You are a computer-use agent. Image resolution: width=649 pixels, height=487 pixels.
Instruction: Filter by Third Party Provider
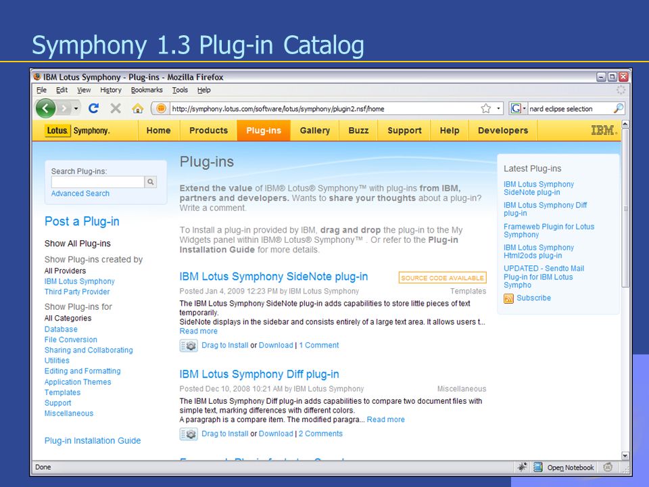77,292
